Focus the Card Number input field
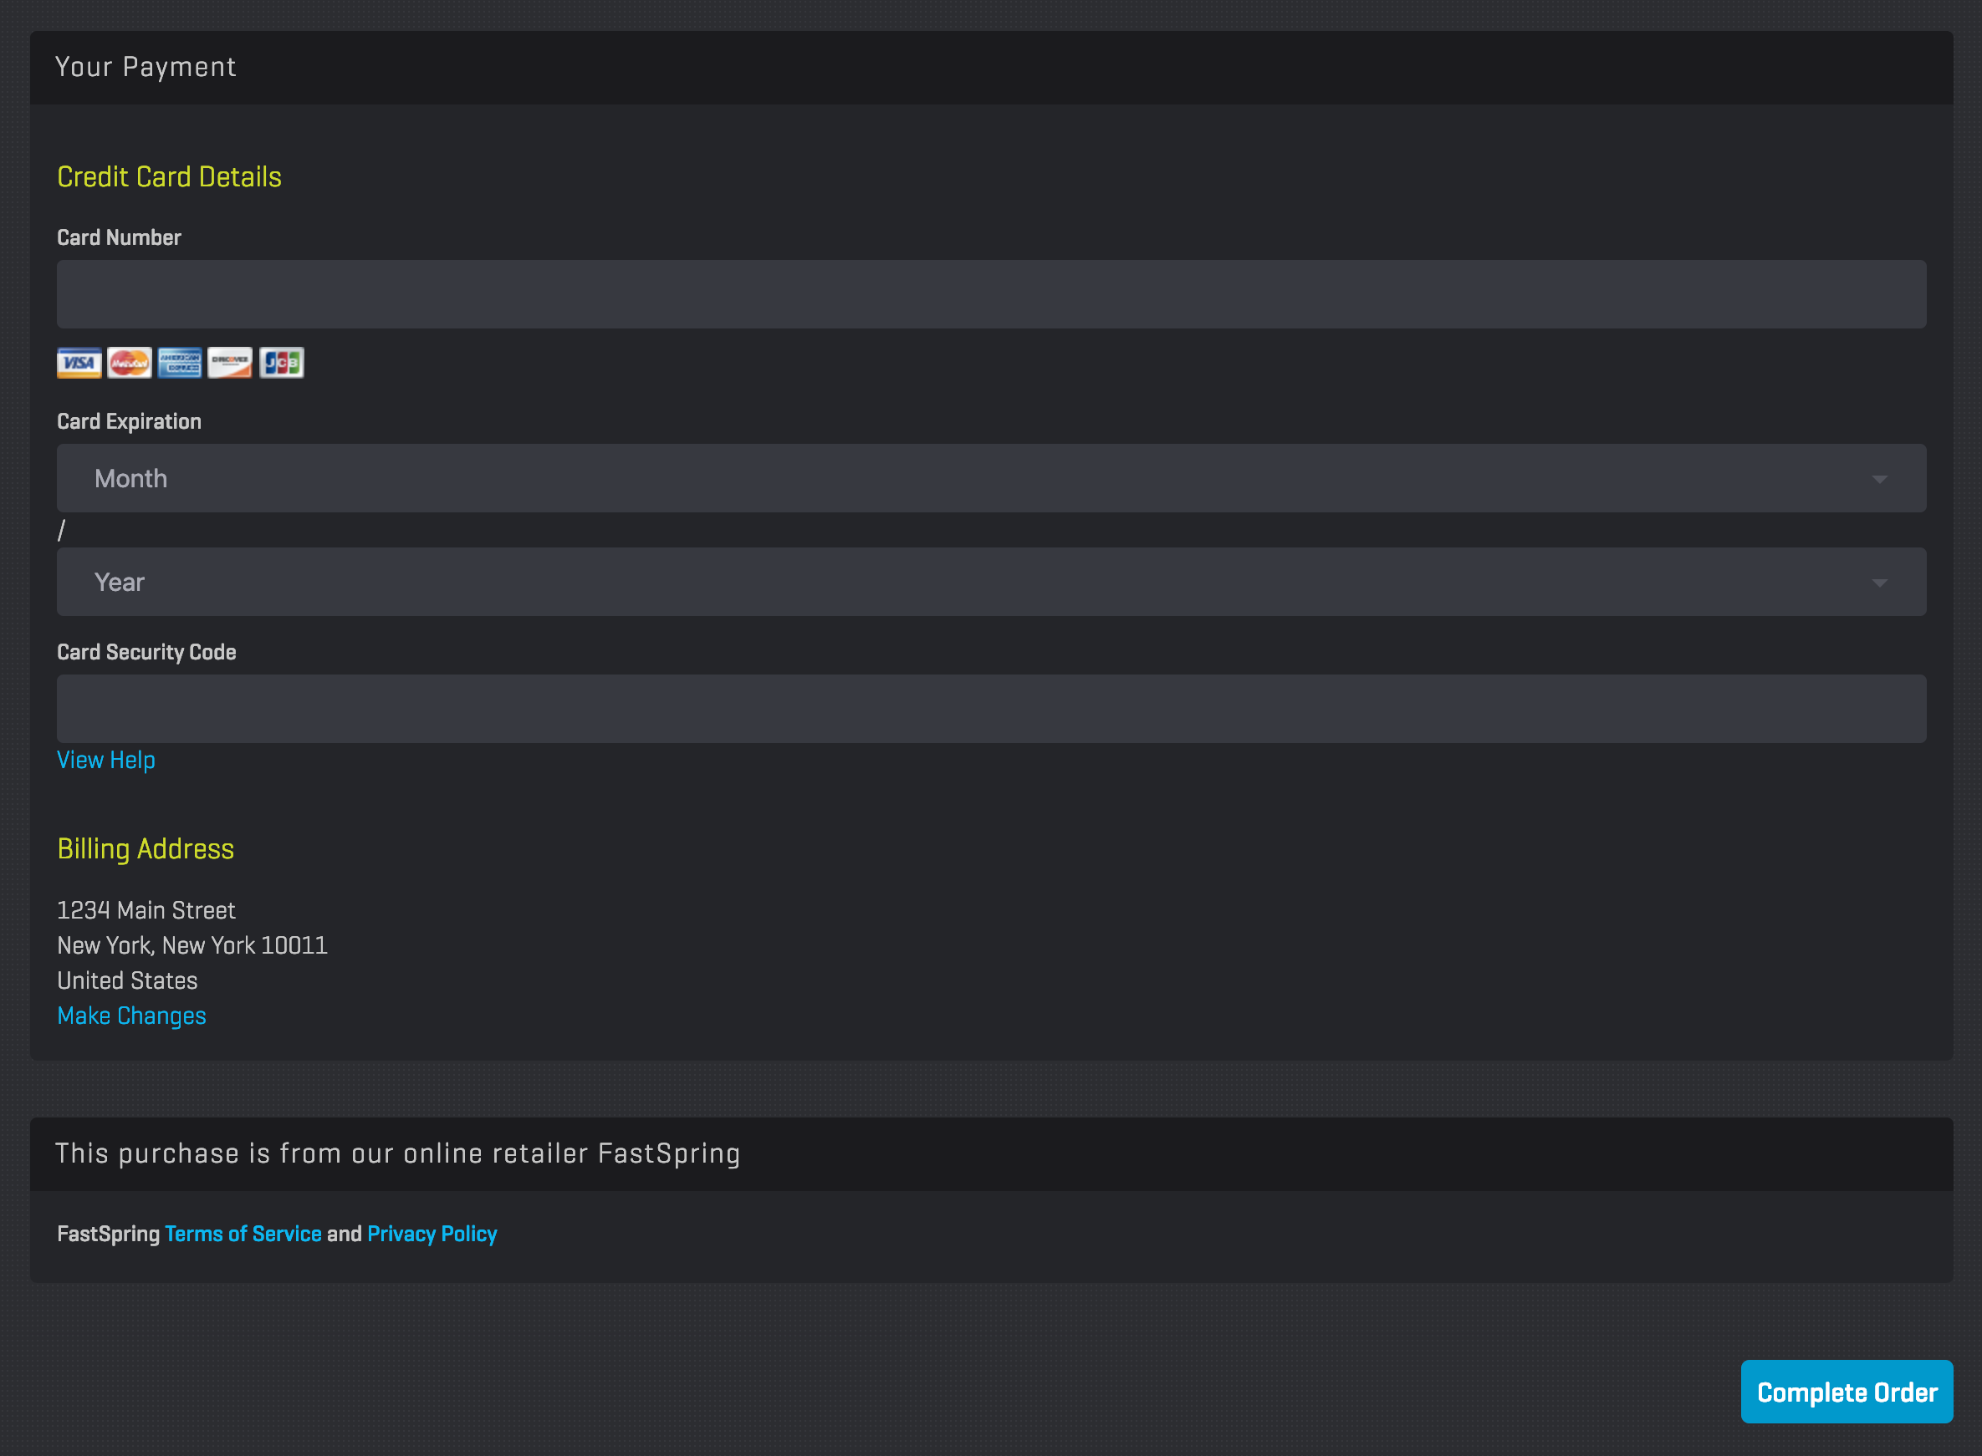Image resolution: width=1982 pixels, height=1456 pixels. (990, 294)
